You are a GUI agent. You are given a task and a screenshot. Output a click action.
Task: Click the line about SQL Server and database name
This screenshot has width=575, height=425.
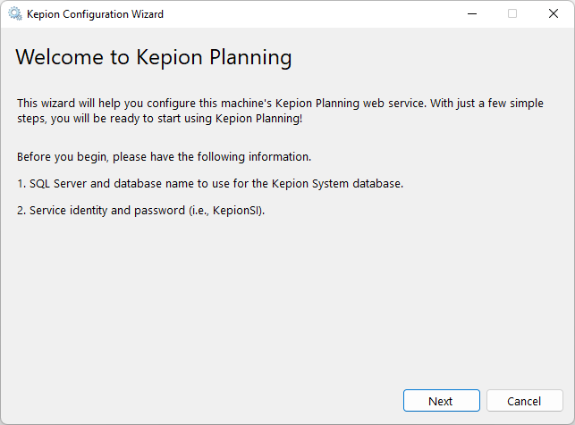coord(210,183)
